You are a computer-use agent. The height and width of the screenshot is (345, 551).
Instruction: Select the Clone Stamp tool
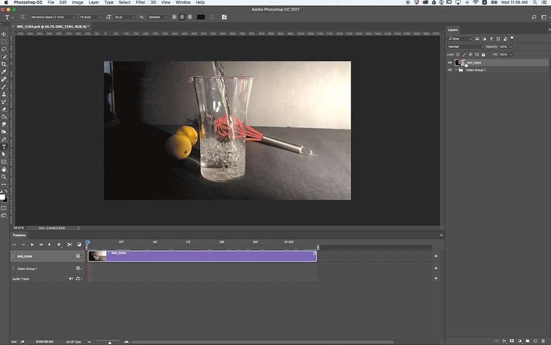4,94
